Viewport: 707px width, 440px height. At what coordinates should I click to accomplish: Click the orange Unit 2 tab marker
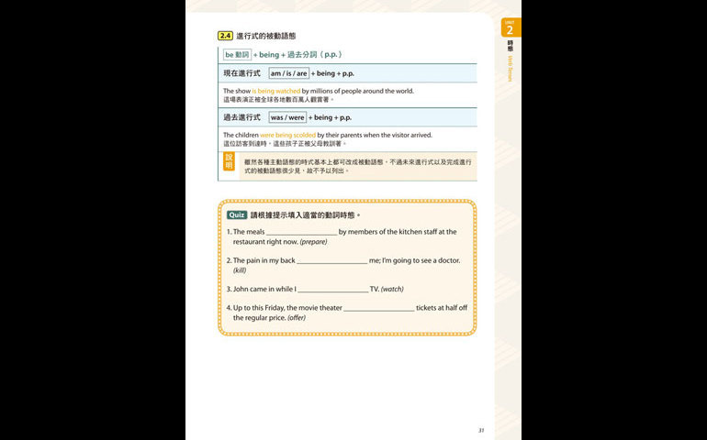pyautogui.click(x=511, y=27)
